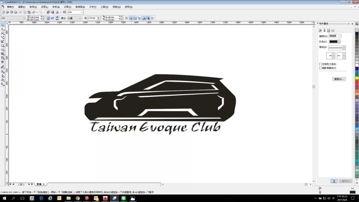Open the Fill tool flyout
This screenshot has width=359, height=202.
point(2,80)
